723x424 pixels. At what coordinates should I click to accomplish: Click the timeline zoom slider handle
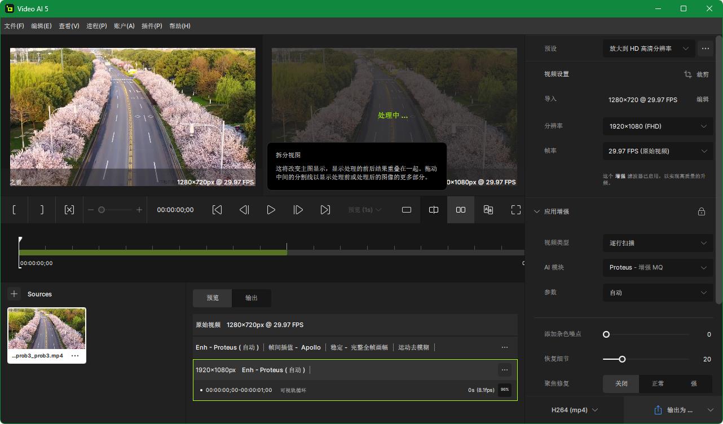[102, 210]
